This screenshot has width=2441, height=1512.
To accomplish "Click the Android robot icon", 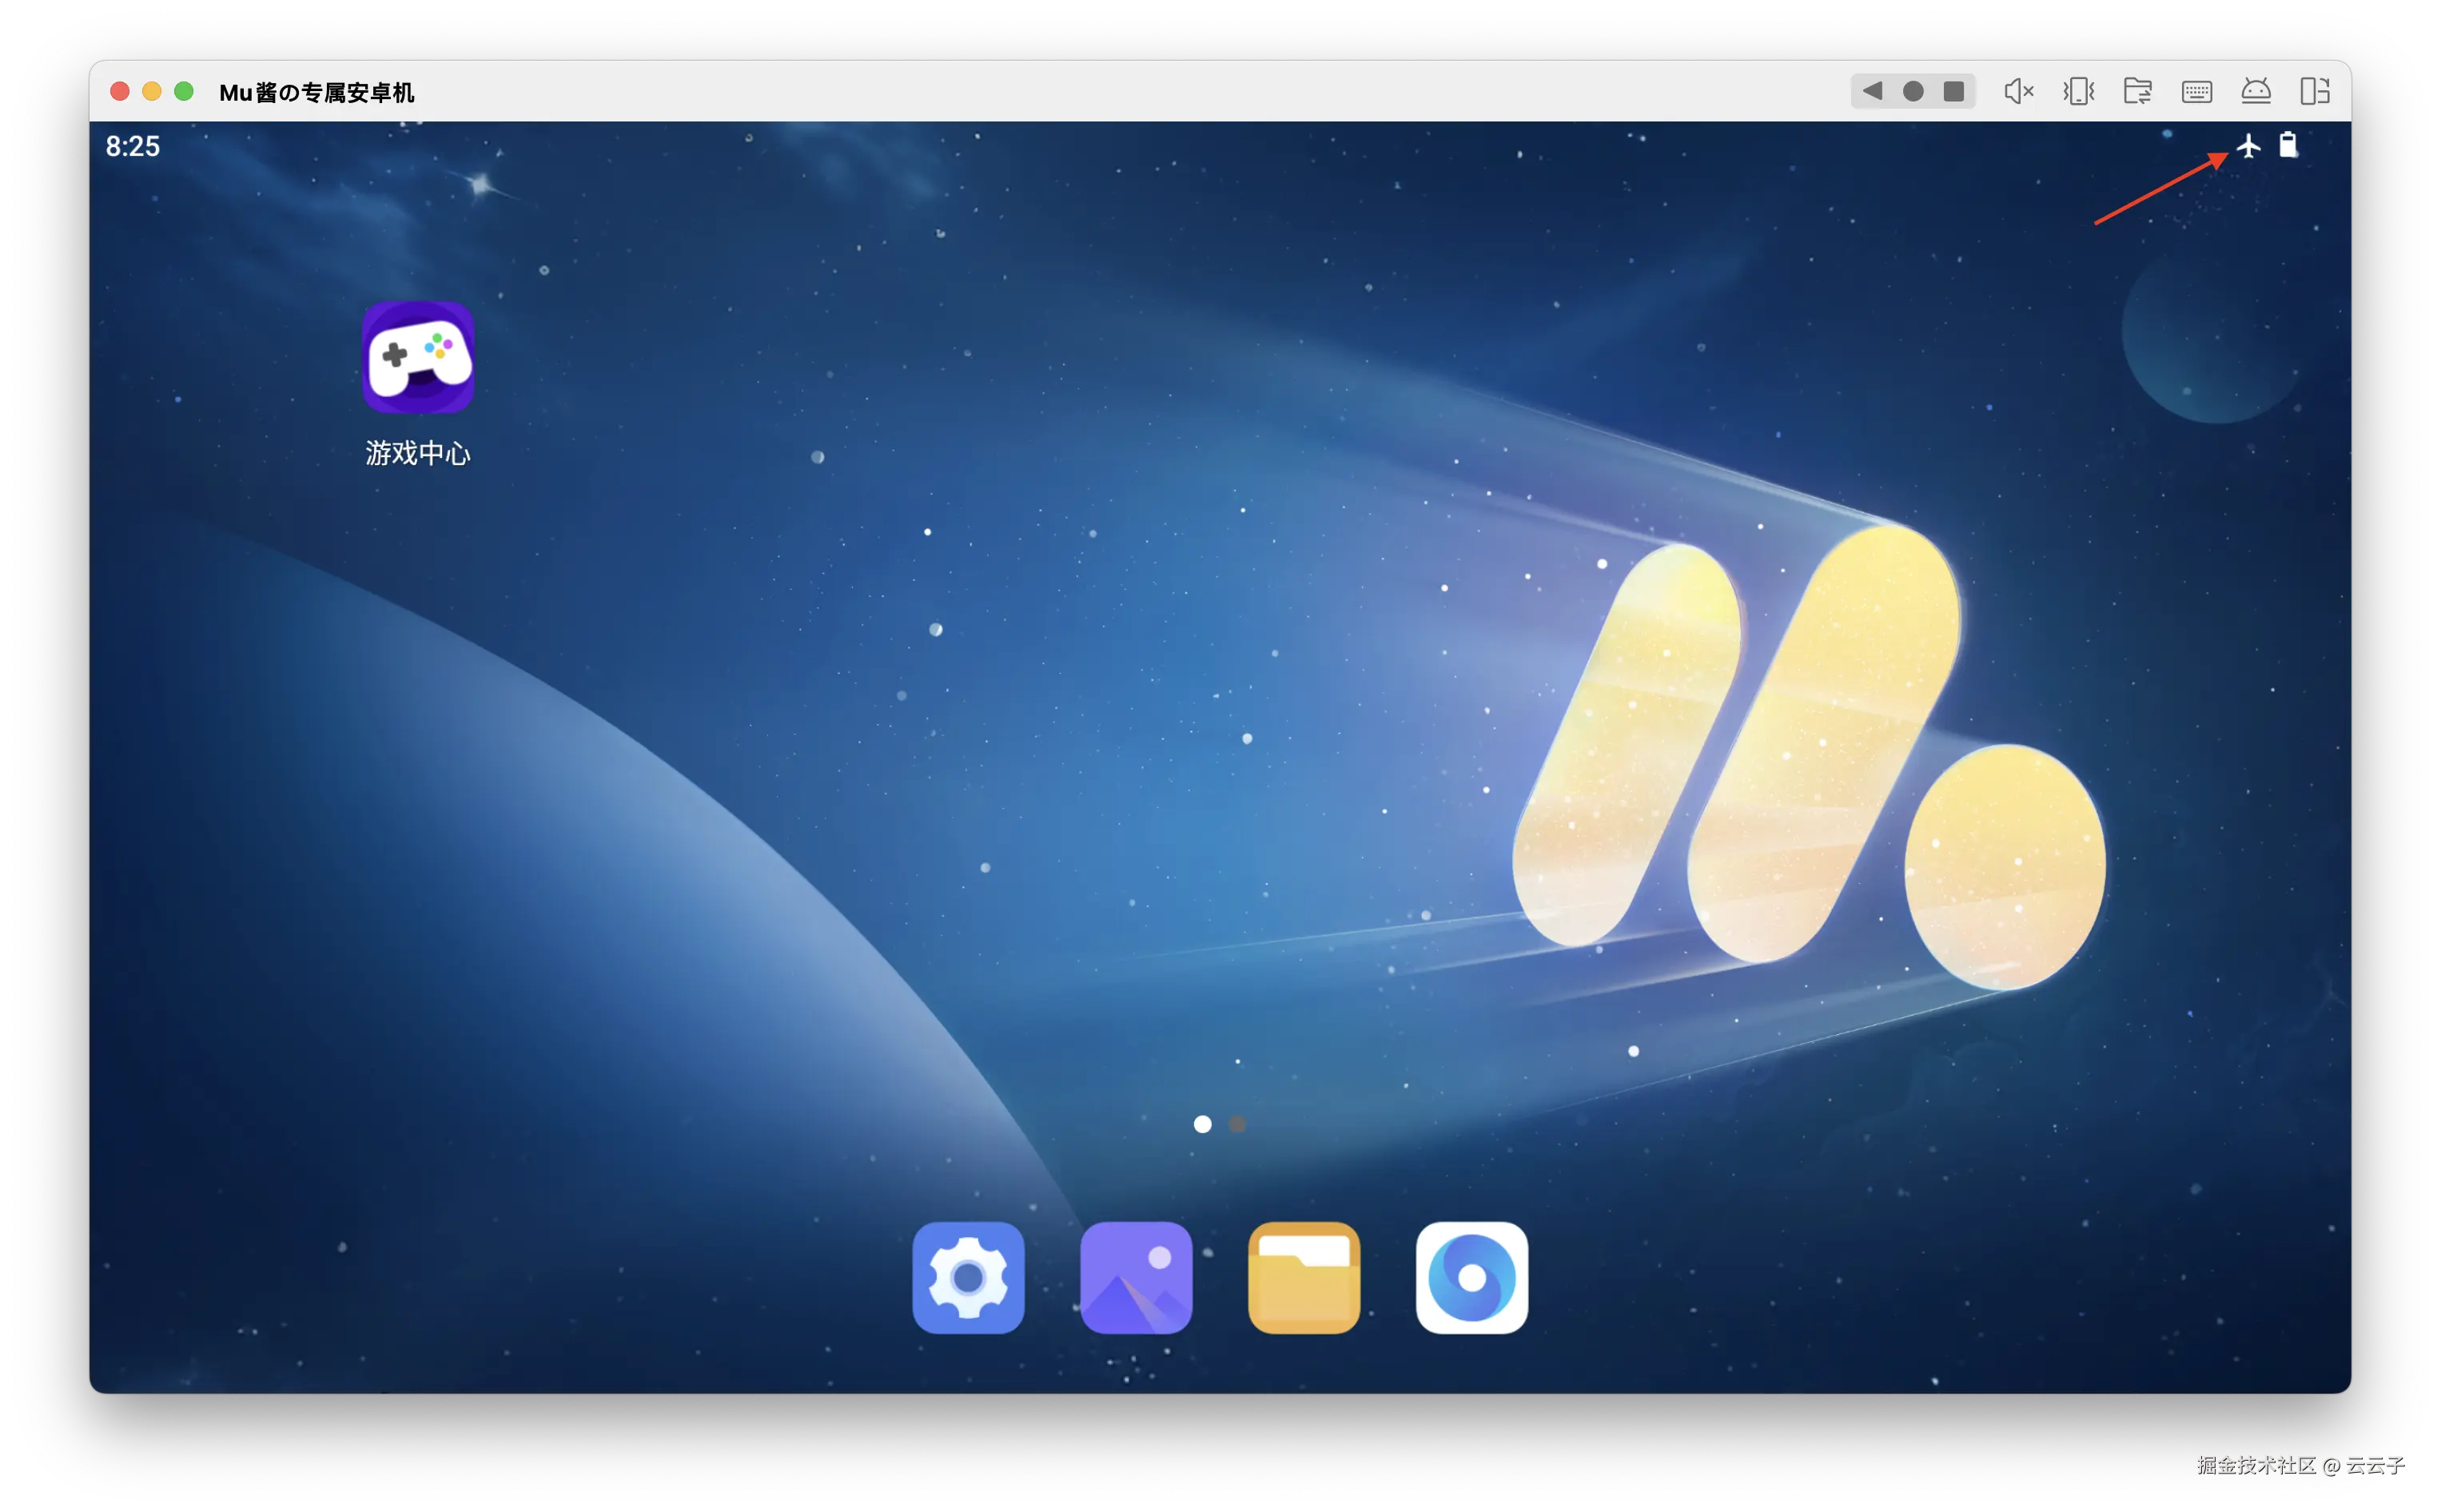I will click(x=2255, y=91).
